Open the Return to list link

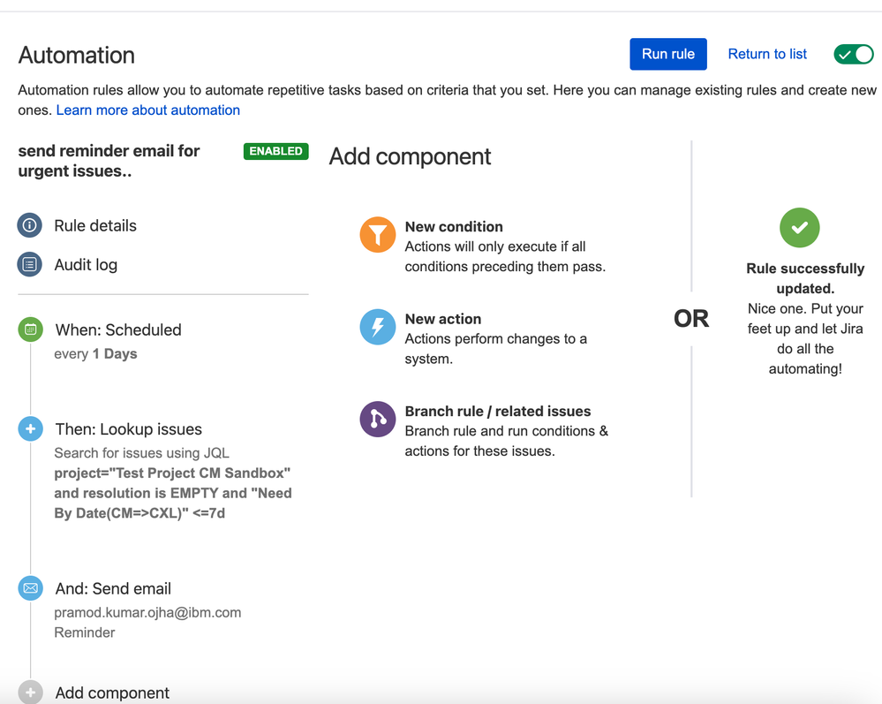click(767, 54)
